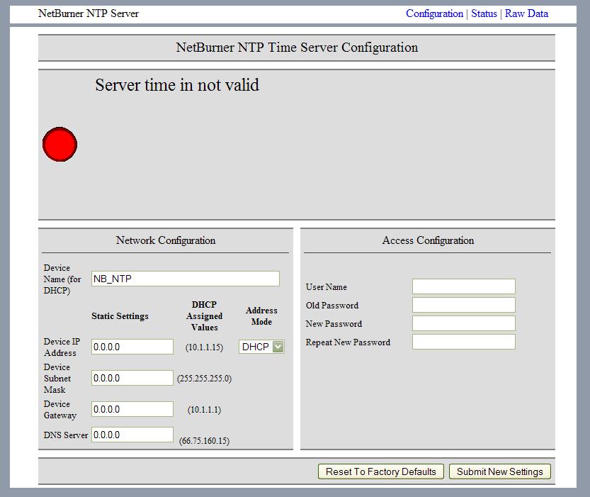The width and height of the screenshot is (590, 497).
Task: Click the Repeat New Password field
Action: 463,342
